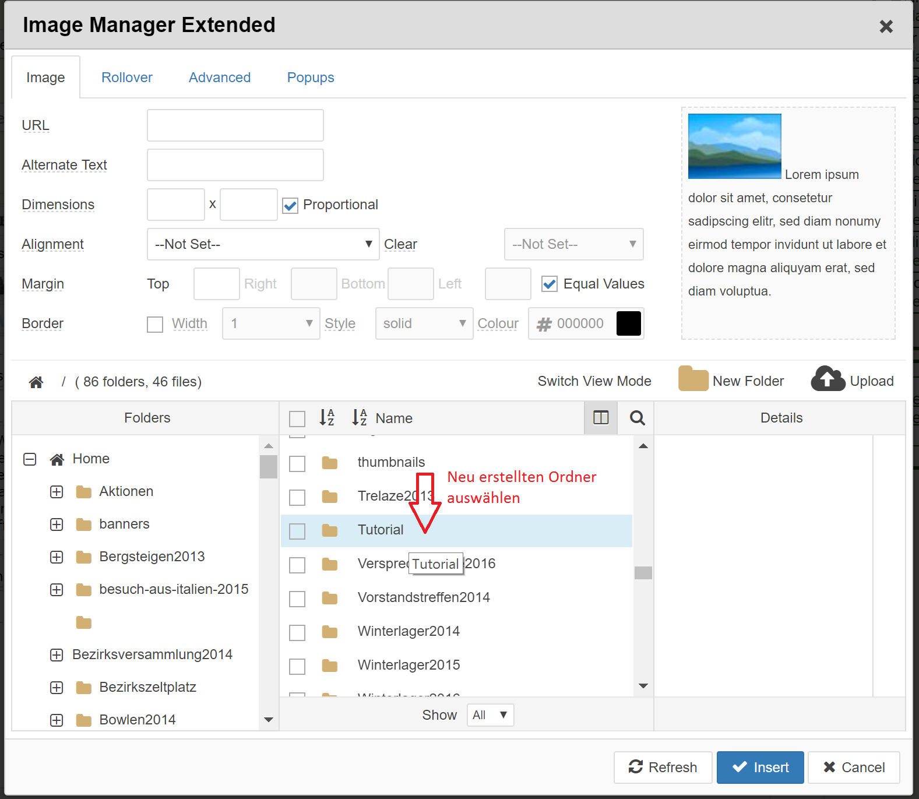919x799 pixels.
Task: Click the black border colour swatch
Action: (x=628, y=323)
